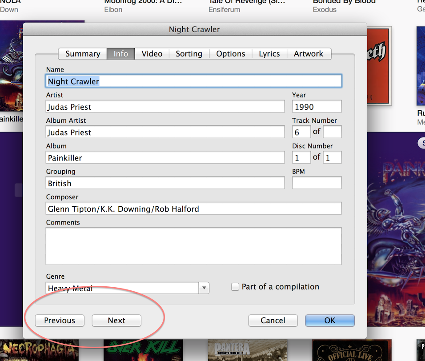This screenshot has height=361, width=425.
Task: Open the Artwork tab
Action: [x=309, y=54]
